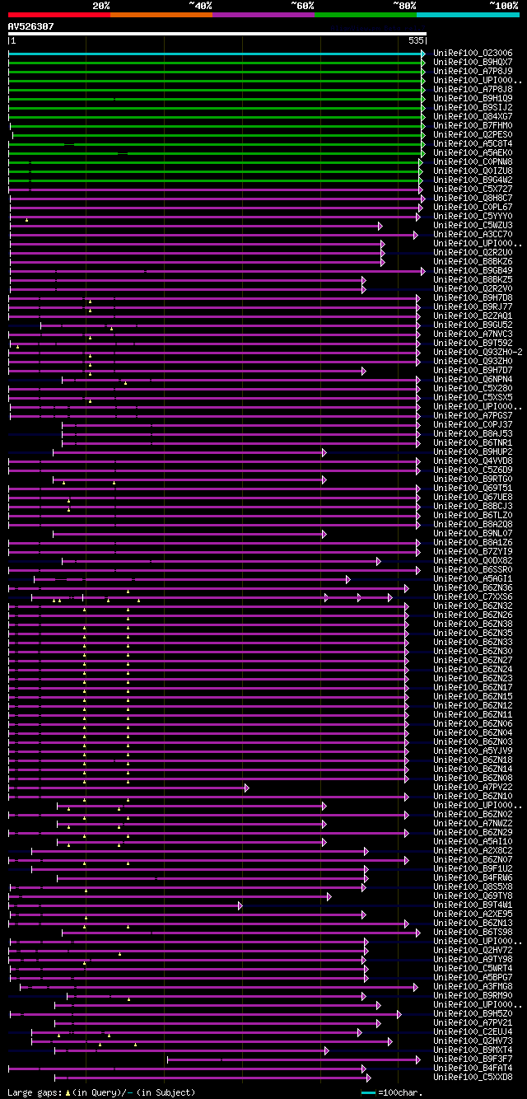Select the UniRef100_B8BCJ3 entry
This screenshot has width=527, height=1099.
pos(472,506)
